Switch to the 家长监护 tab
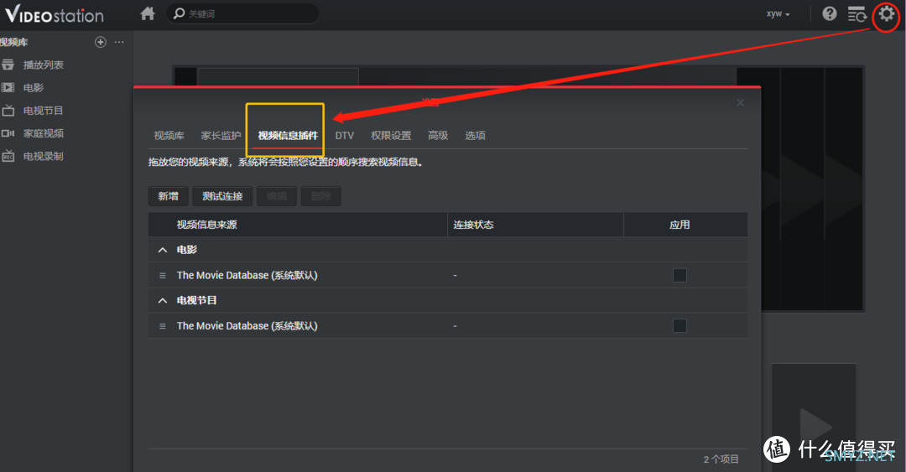This screenshot has height=472, width=906. (221, 136)
